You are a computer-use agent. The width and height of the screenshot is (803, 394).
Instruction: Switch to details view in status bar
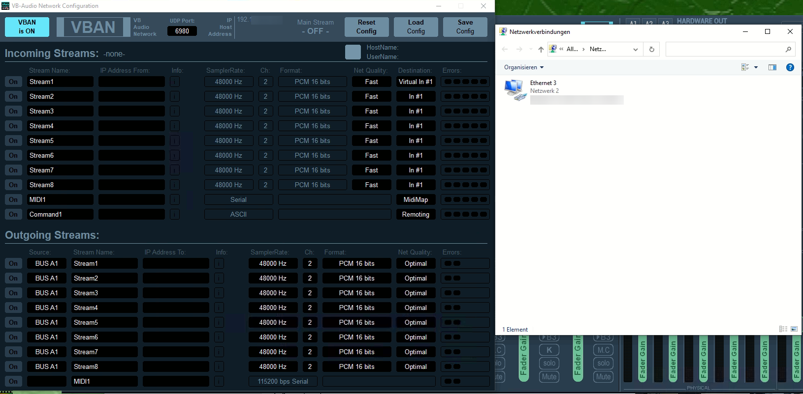point(783,329)
